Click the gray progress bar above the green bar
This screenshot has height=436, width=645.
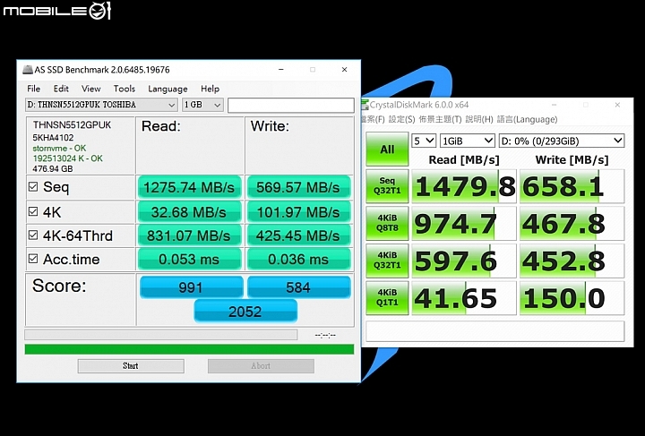(x=161, y=335)
